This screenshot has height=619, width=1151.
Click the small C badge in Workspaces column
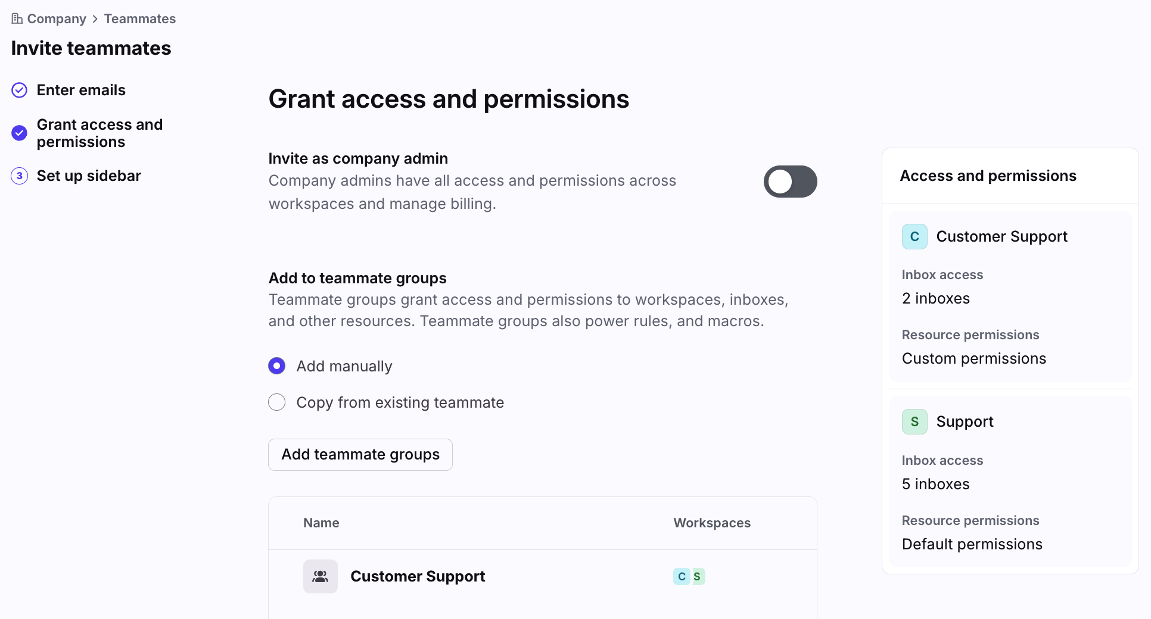coord(682,576)
